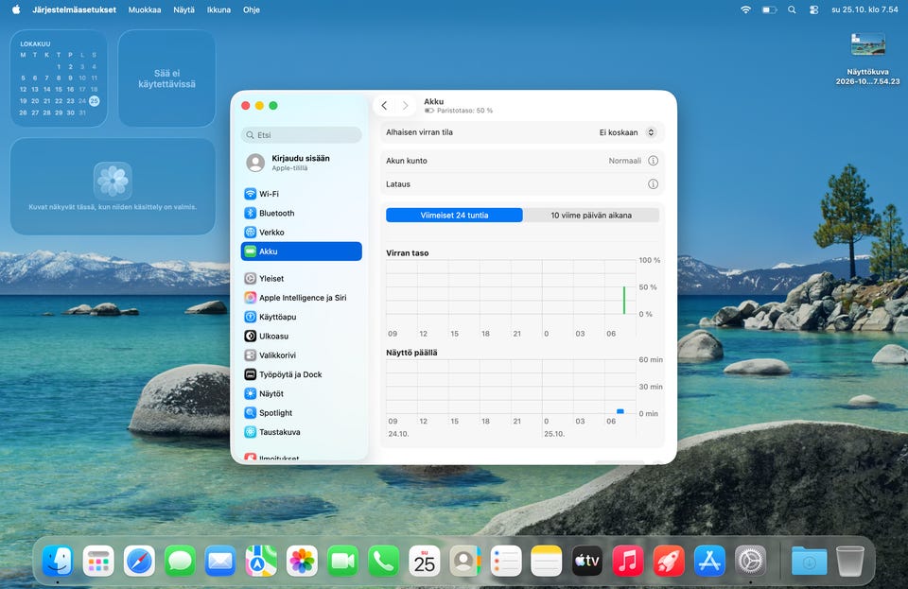Go back with the left chevron
908x589 pixels.
click(384, 105)
